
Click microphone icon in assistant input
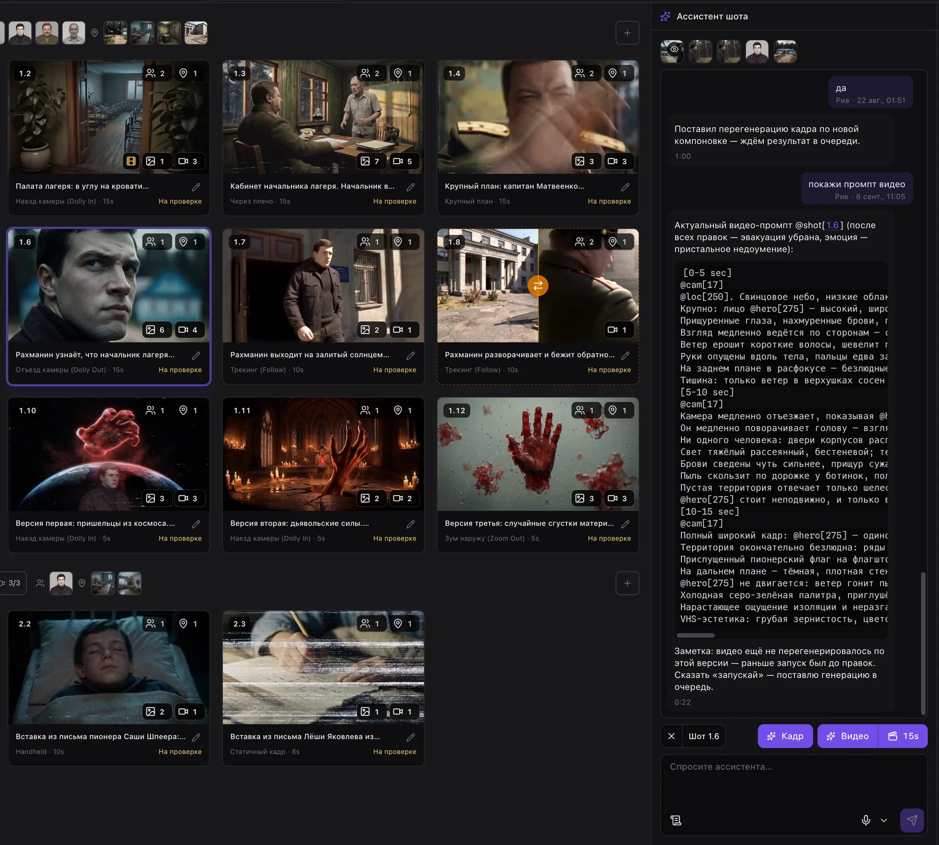pos(866,820)
